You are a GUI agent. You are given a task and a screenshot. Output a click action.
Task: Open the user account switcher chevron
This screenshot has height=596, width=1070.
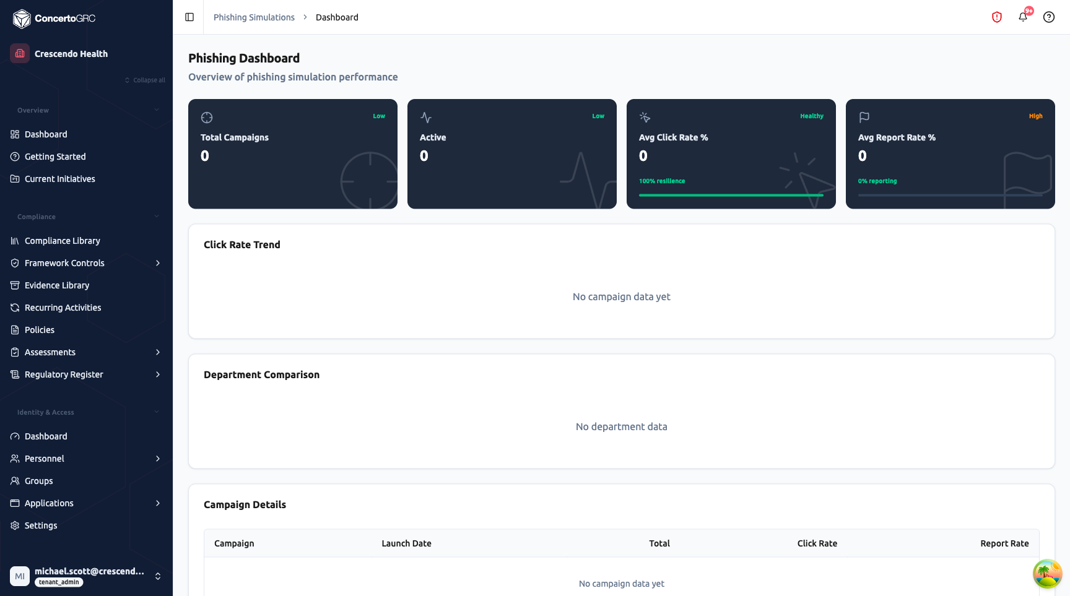point(158,576)
